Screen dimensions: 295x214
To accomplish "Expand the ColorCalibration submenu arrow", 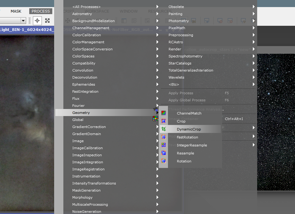I will (x=157, y=35).
